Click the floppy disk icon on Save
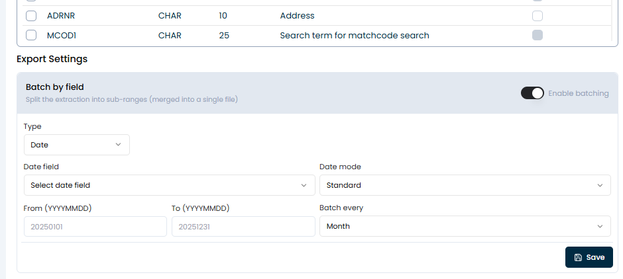The image size is (623, 279). 578,258
